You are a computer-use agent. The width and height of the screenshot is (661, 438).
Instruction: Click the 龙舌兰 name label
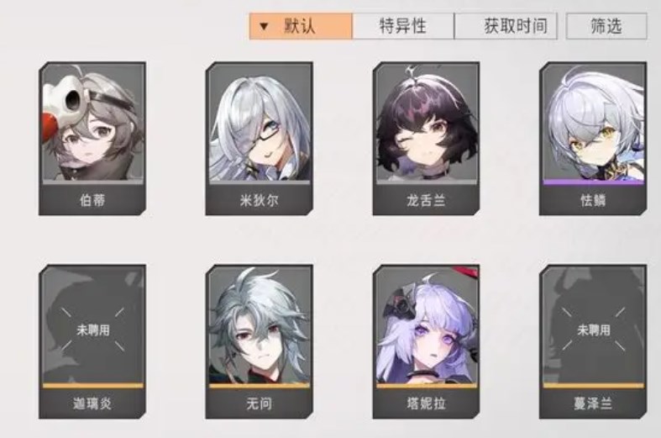click(426, 200)
